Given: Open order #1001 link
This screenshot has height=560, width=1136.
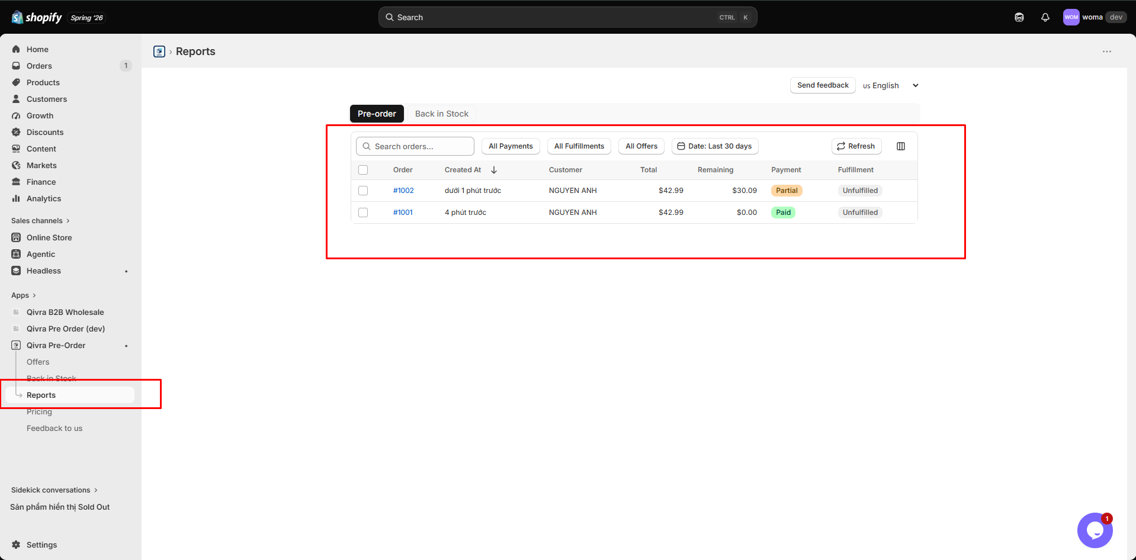Looking at the screenshot, I should tap(403, 213).
